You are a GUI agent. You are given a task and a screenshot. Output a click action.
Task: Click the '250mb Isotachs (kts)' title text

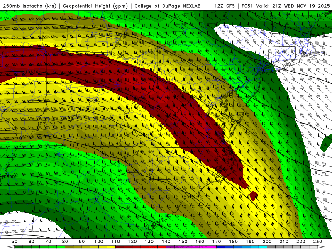point(29,6)
